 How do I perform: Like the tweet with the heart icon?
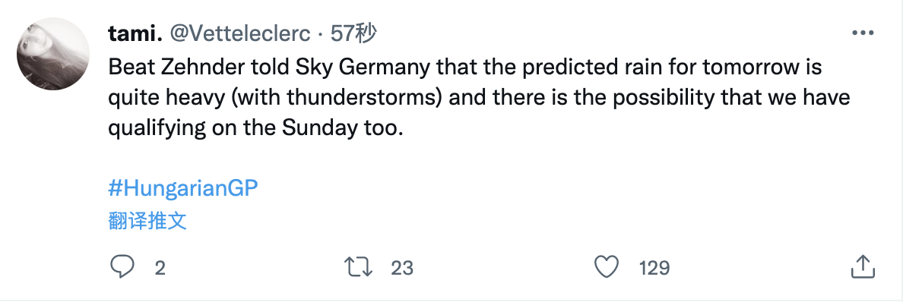coord(607,268)
